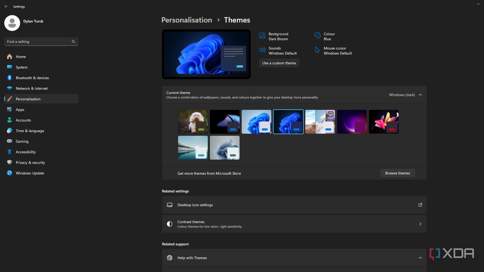Select the purple Glow theme

point(352,122)
